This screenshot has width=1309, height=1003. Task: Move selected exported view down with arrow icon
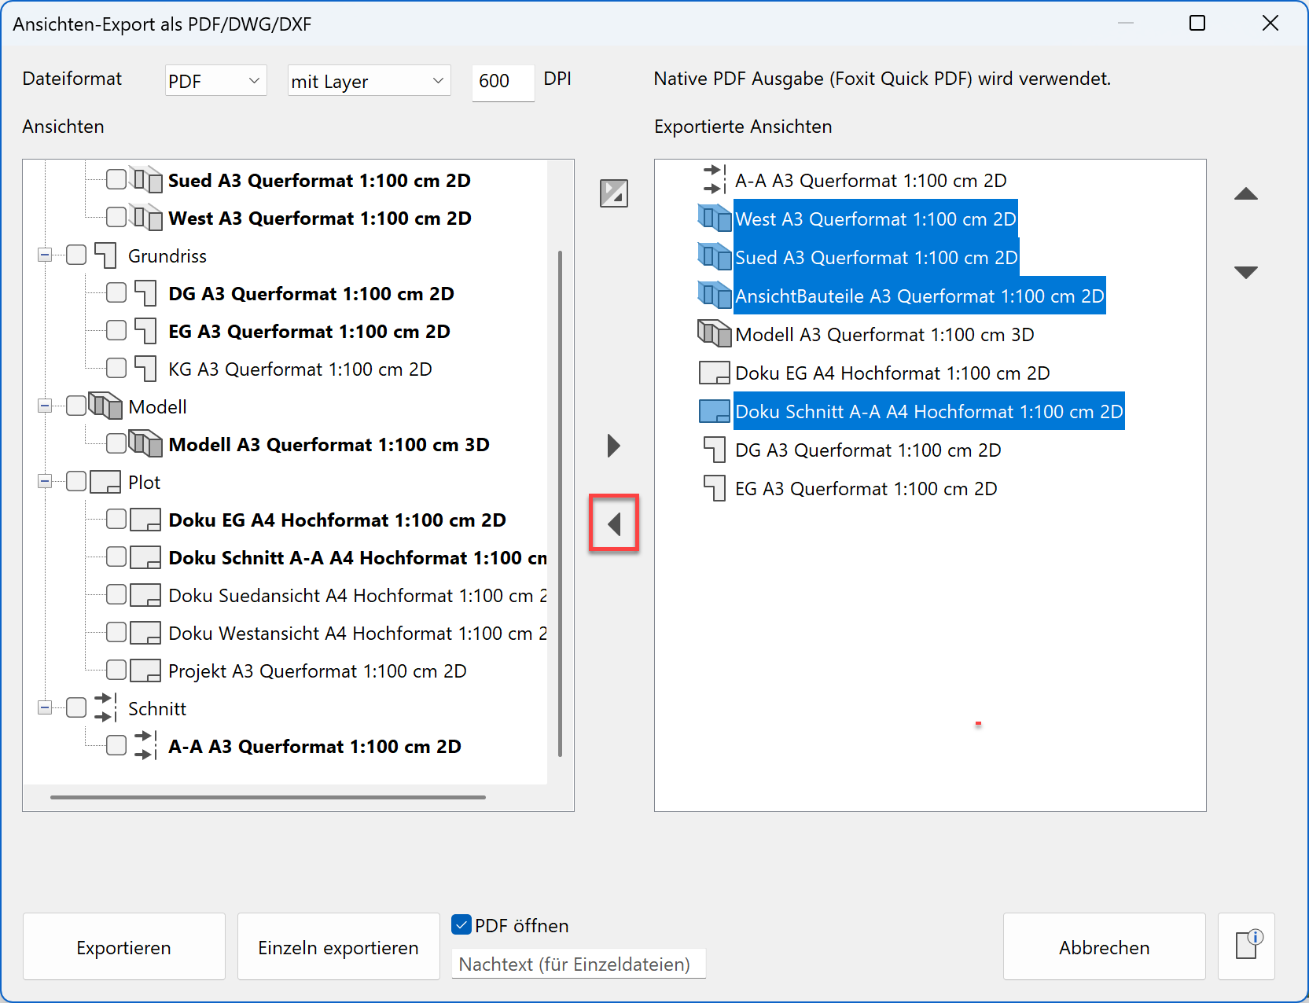coord(1247,271)
